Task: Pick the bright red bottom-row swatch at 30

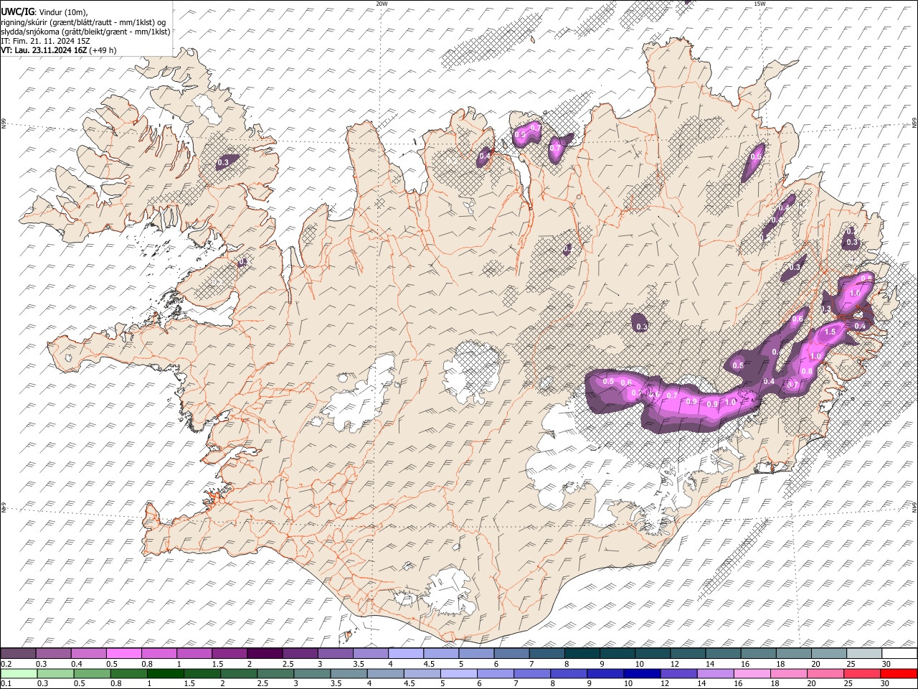Action: pos(899,674)
